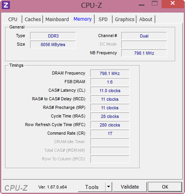
Task: Show the About tab
Action: [145, 20]
